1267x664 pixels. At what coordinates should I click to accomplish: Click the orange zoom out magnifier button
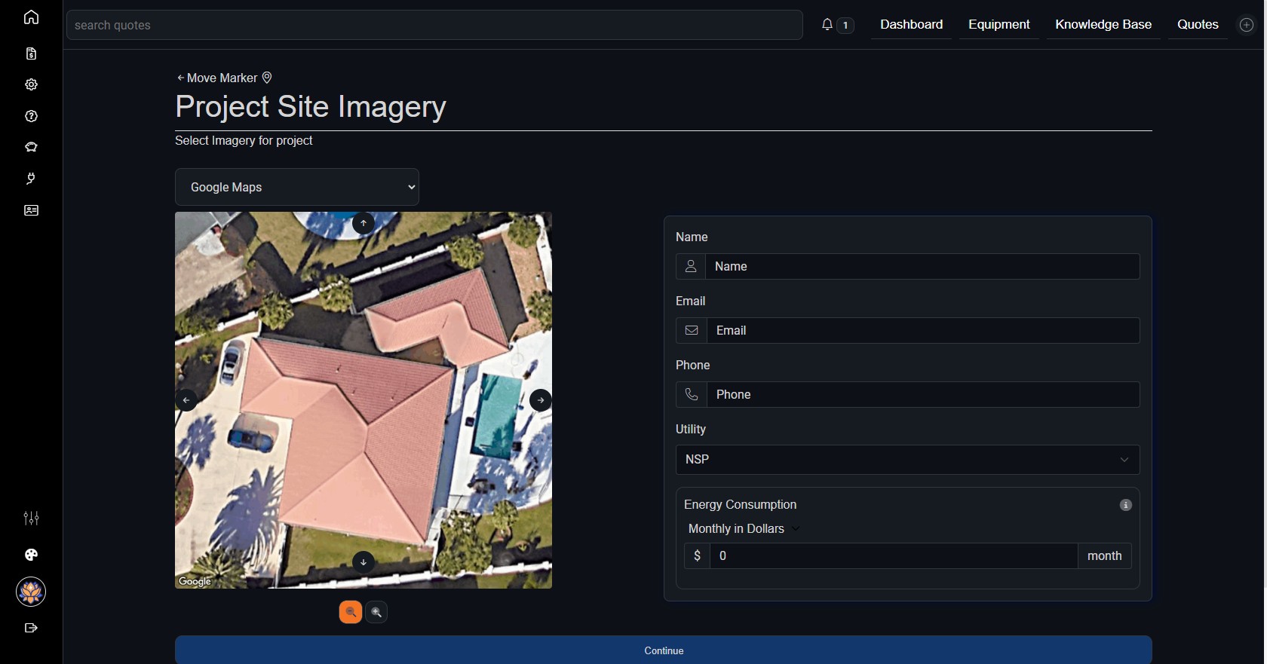(351, 612)
